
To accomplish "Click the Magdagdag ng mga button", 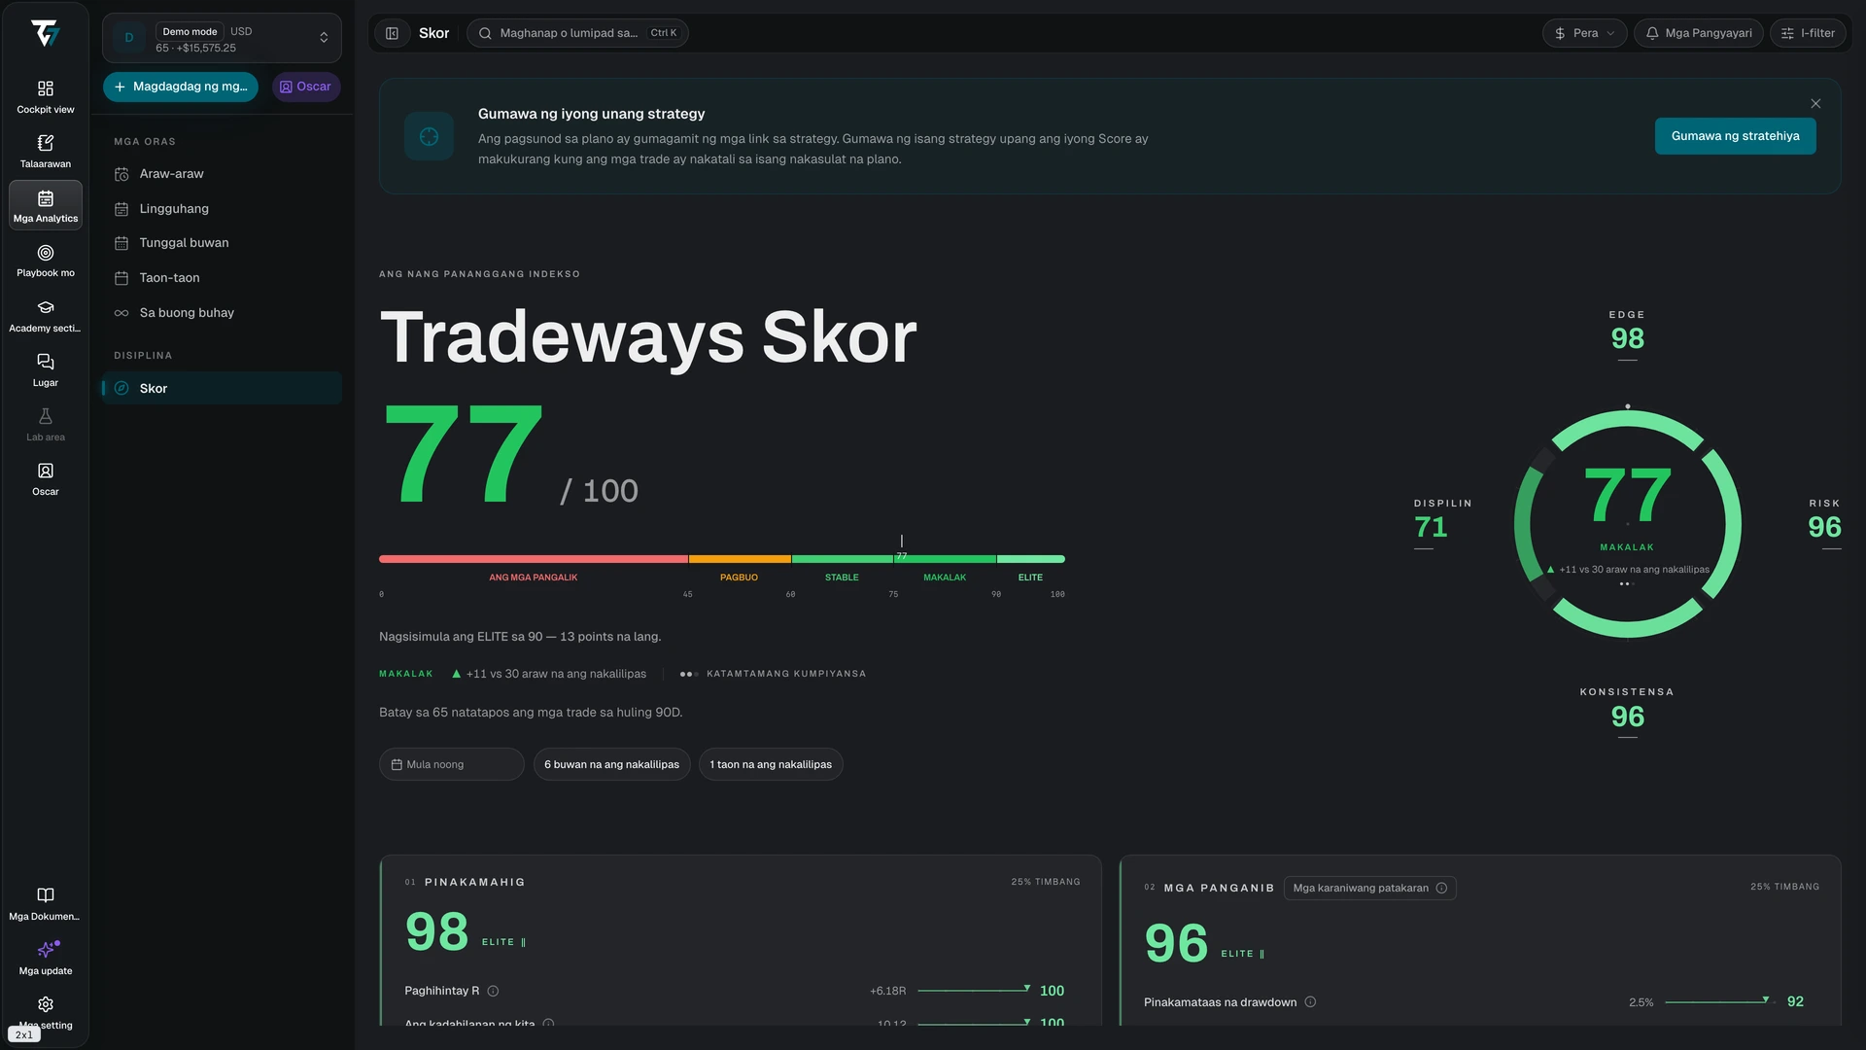I will (181, 87).
